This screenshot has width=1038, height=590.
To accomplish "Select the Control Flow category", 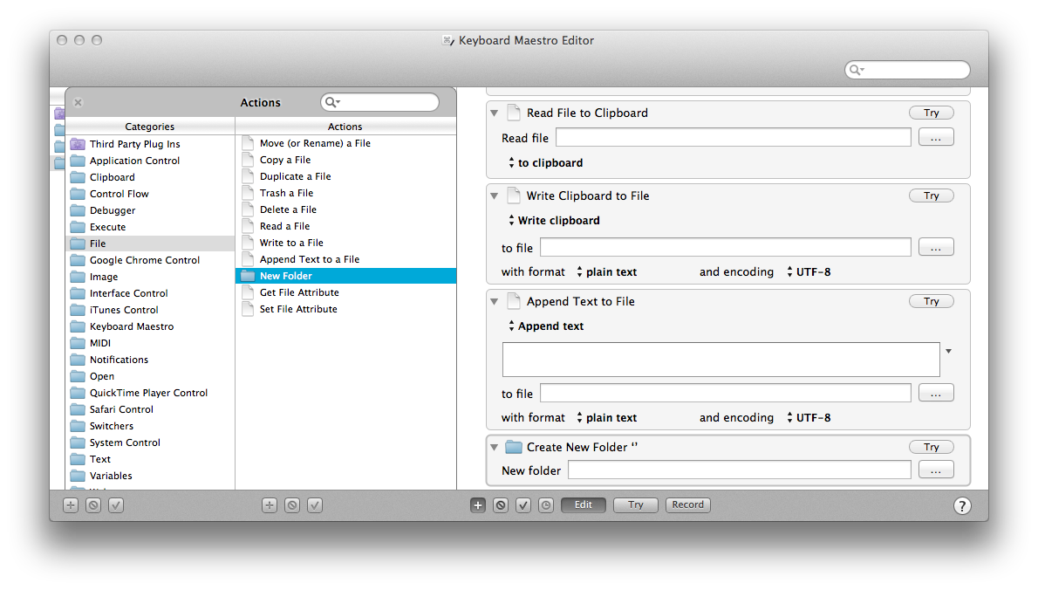I will pyautogui.click(x=150, y=194).
